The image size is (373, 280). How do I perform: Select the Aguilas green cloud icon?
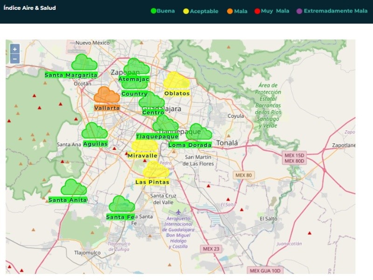(x=95, y=131)
